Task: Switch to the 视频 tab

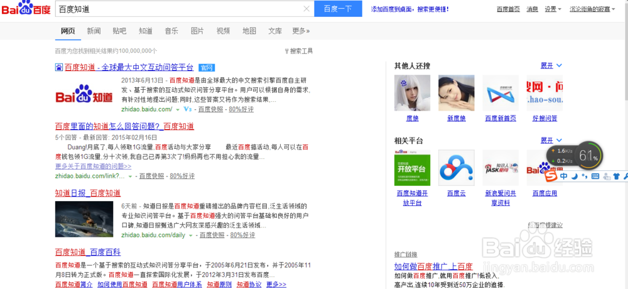Action: [223, 31]
